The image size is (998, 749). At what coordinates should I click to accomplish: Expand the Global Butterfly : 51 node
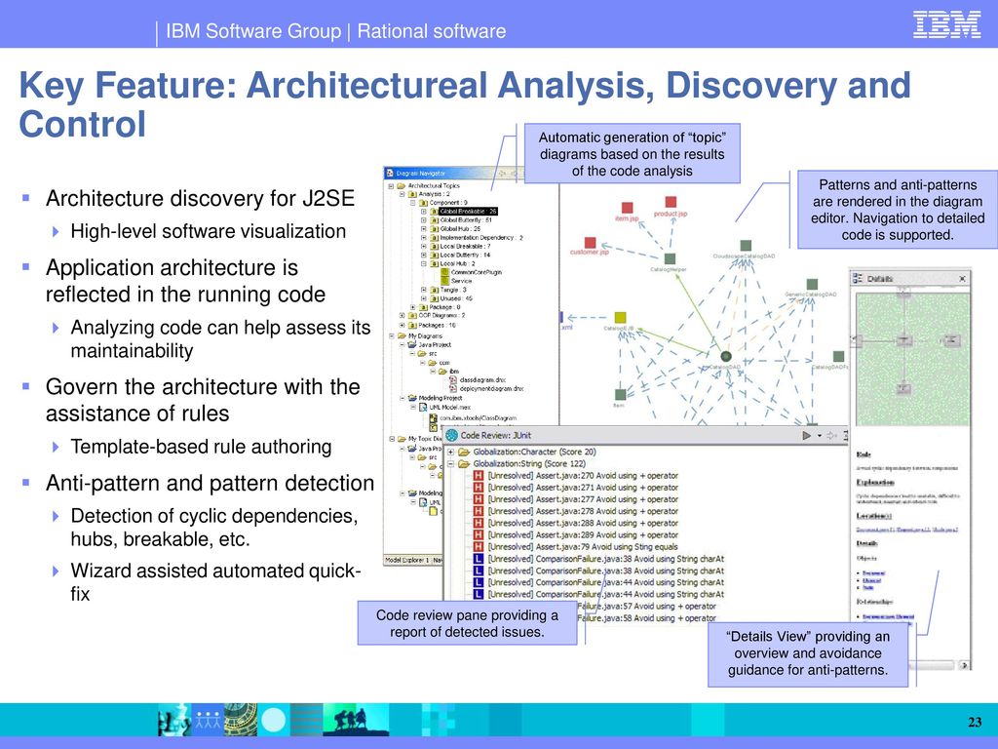click(x=423, y=219)
